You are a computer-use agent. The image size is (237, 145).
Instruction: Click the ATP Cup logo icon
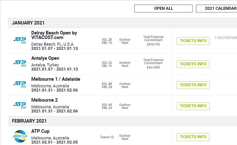(x=20, y=136)
